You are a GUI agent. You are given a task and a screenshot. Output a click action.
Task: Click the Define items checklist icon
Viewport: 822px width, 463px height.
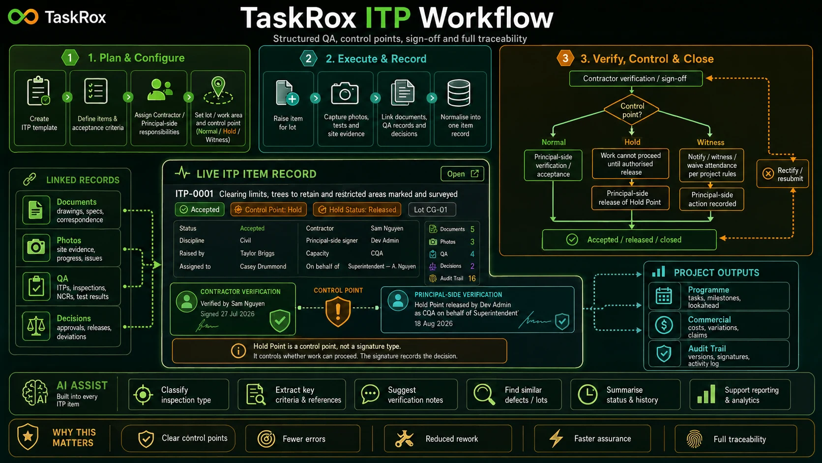(x=96, y=91)
